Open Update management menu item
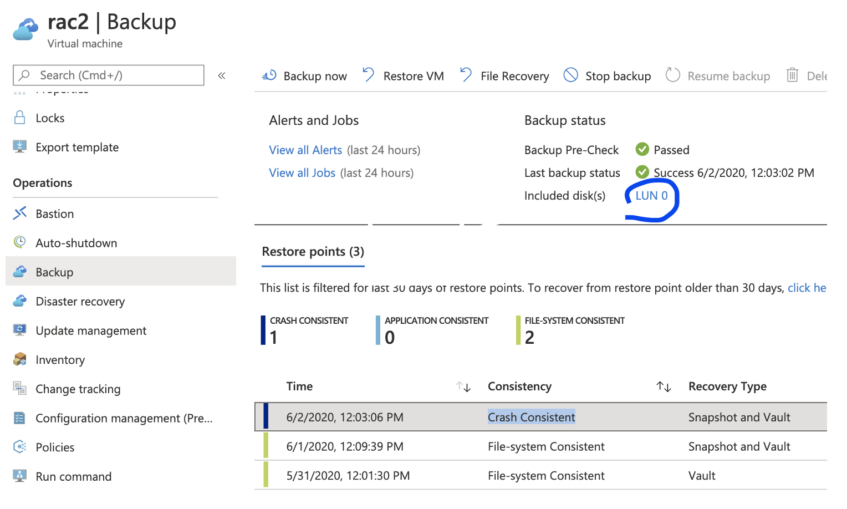The width and height of the screenshot is (847, 509). pos(91,331)
